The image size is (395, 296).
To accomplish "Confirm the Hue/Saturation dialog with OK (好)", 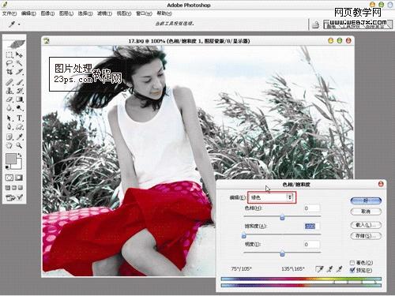I will pos(366,200).
